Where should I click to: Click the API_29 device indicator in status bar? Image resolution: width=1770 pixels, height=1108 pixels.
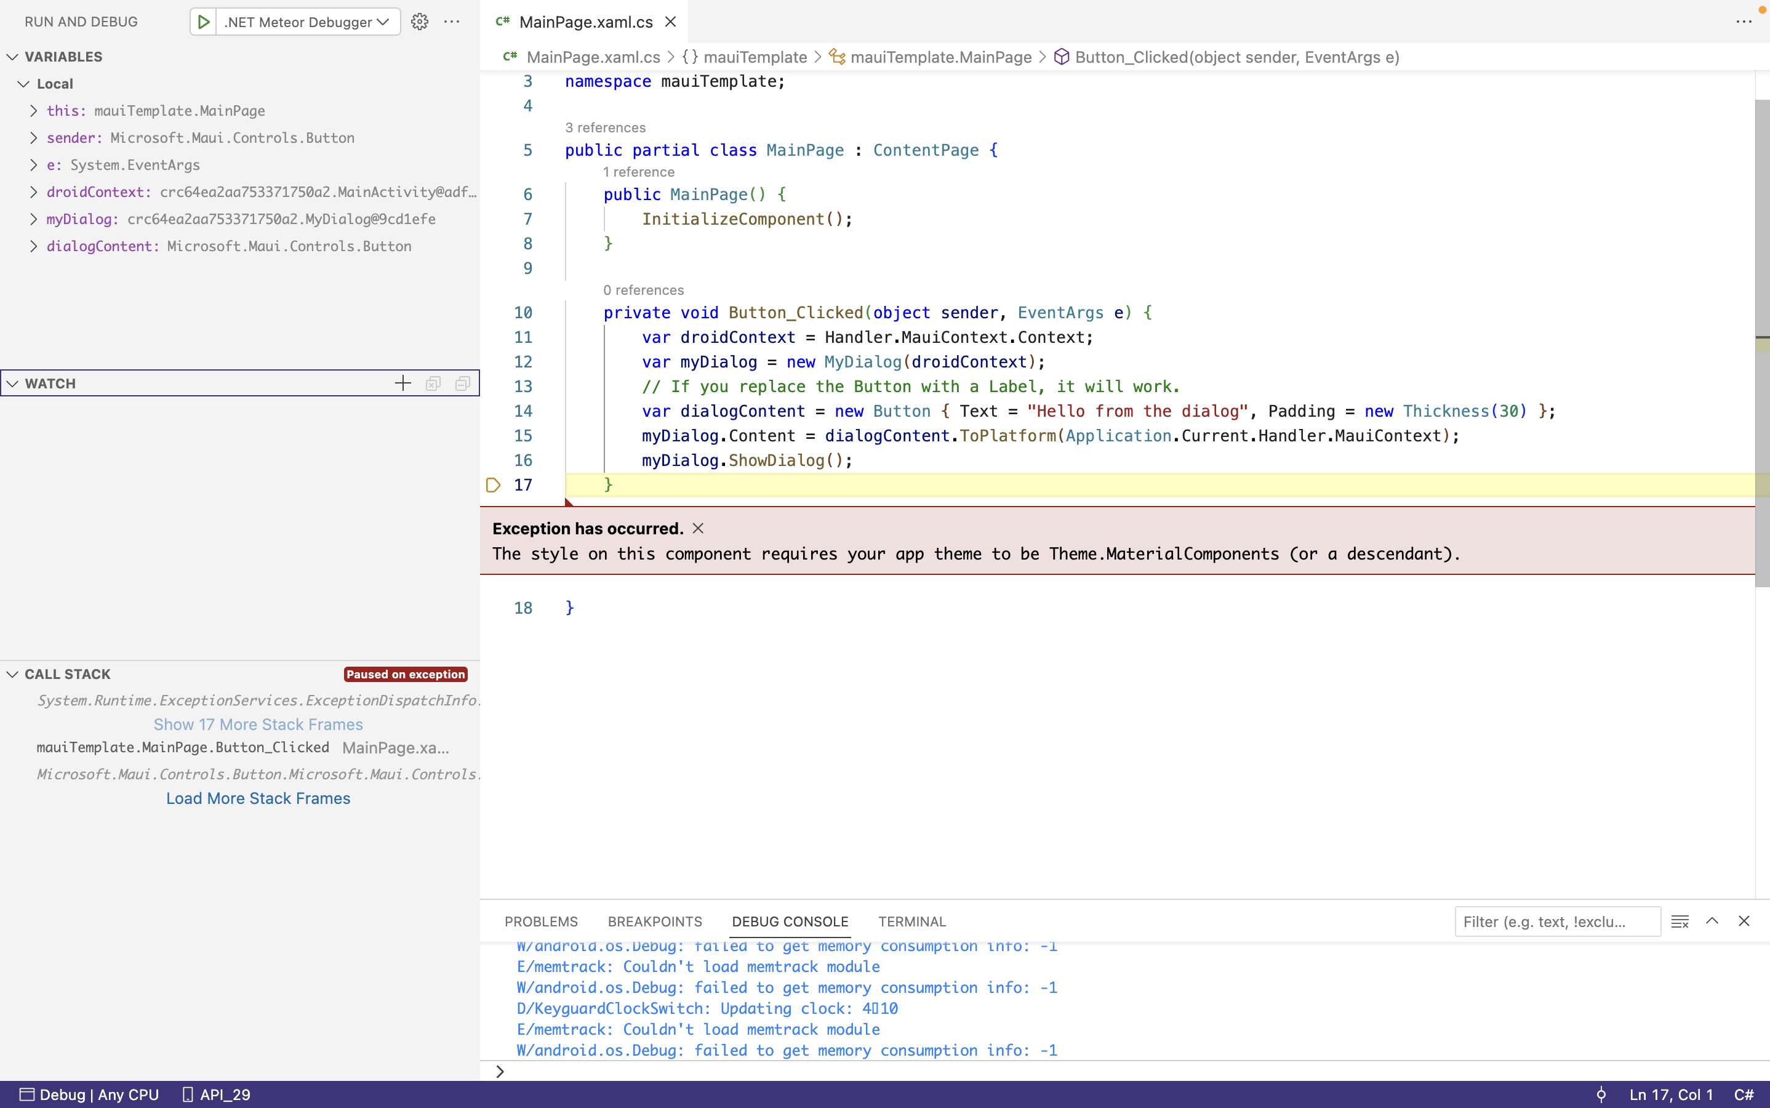(215, 1094)
